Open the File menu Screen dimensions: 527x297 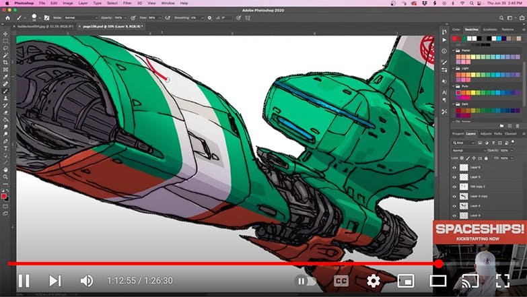[42, 3]
